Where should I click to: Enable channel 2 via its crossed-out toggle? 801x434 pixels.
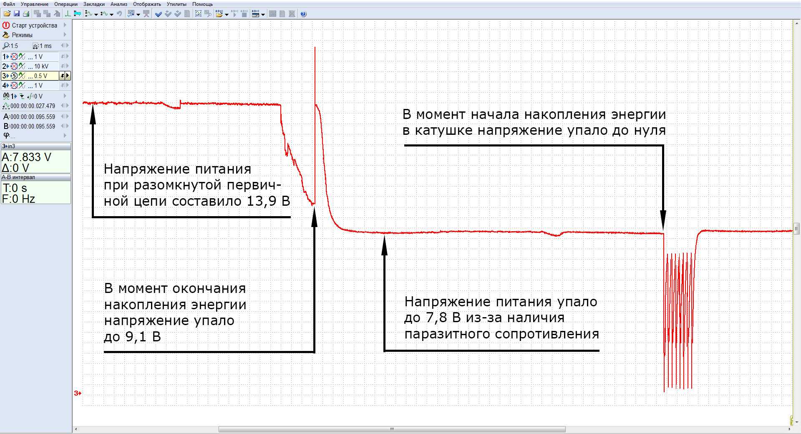pos(14,66)
